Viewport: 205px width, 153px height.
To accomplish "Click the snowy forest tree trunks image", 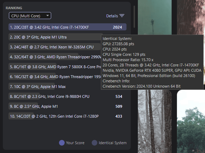I will pos(155,121).
